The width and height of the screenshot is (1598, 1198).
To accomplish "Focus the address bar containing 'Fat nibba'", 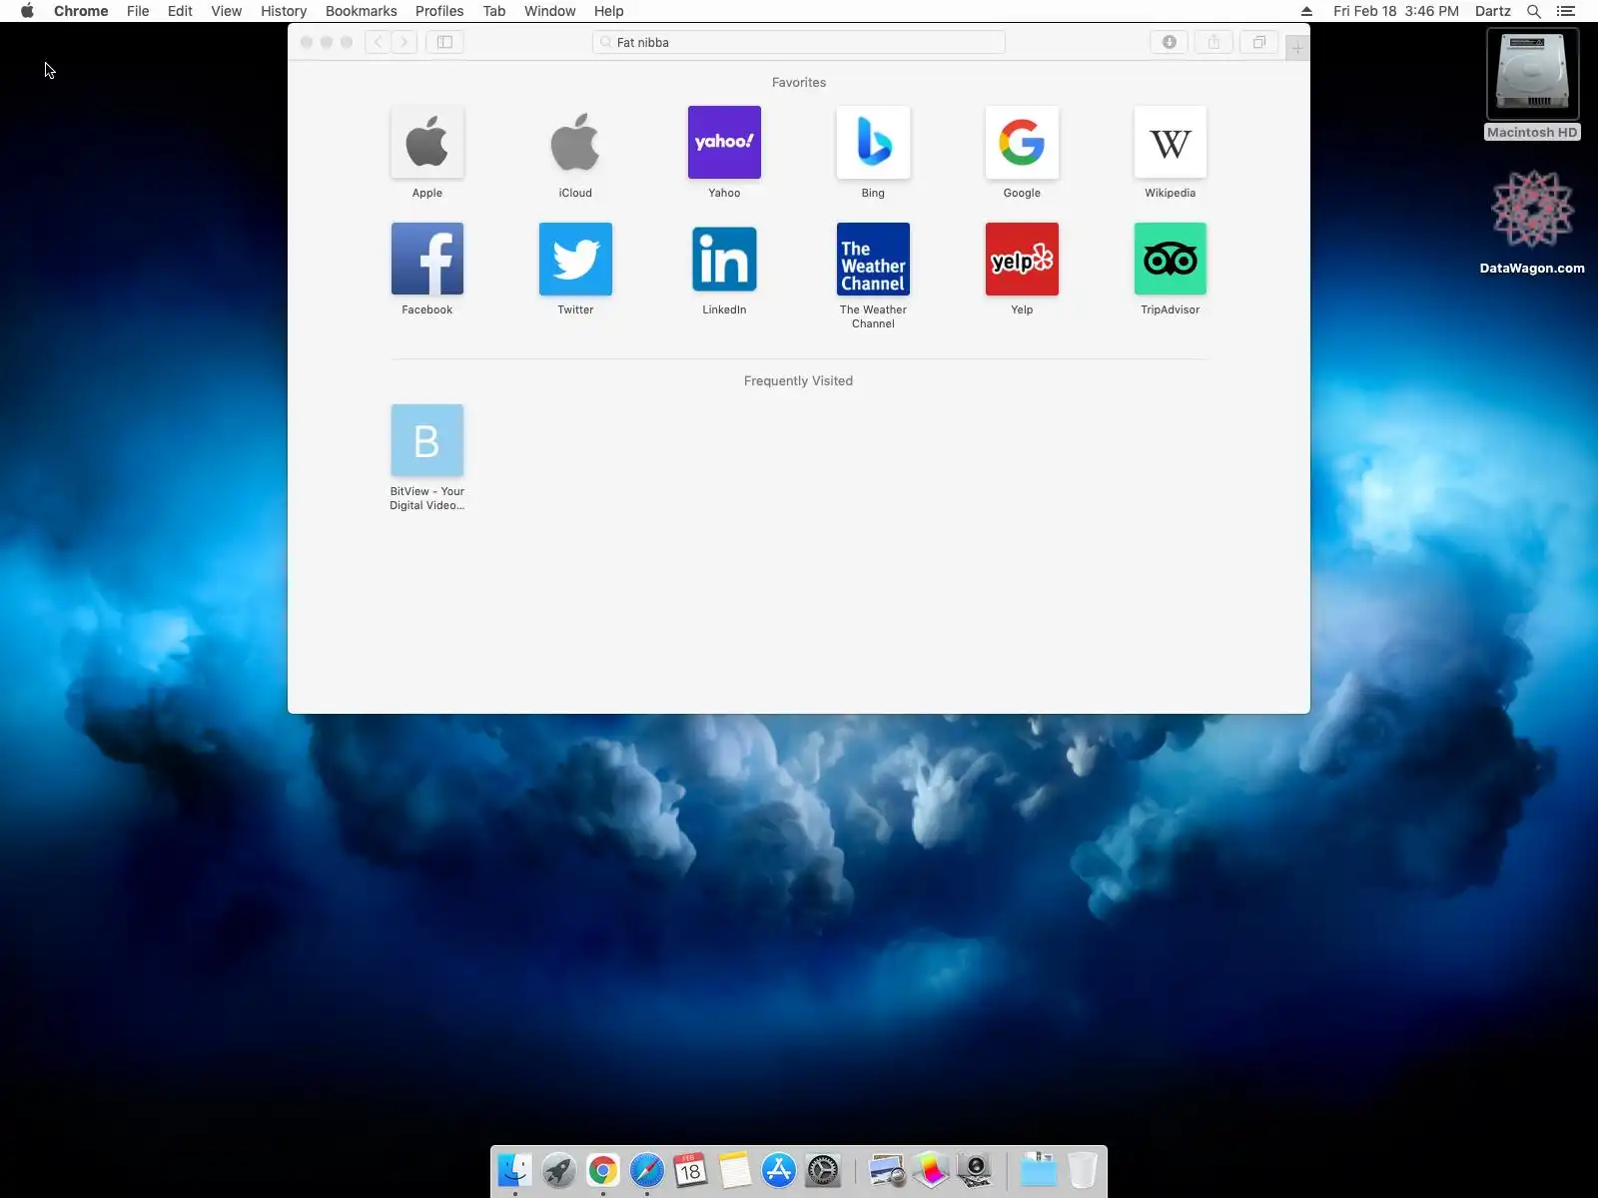I will coord(799,42).
